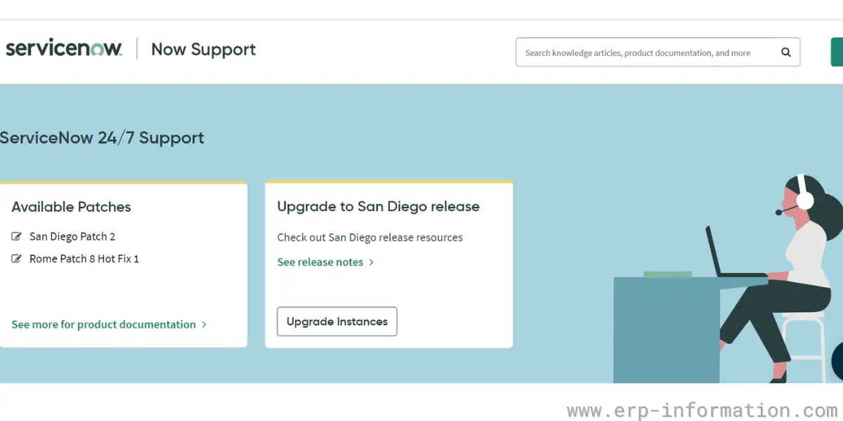
Task: Click the Upgrade to San Diego release heading
Action: [x=379, y=207]
